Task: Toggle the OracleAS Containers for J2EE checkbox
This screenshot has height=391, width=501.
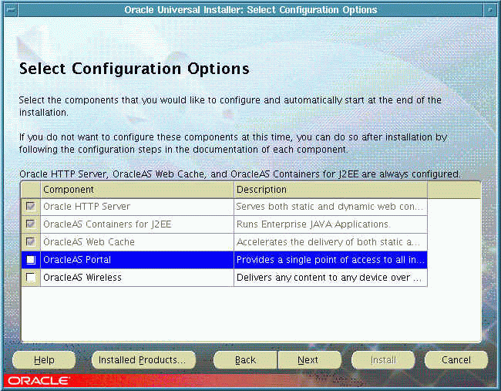Action: pos(31,224)
